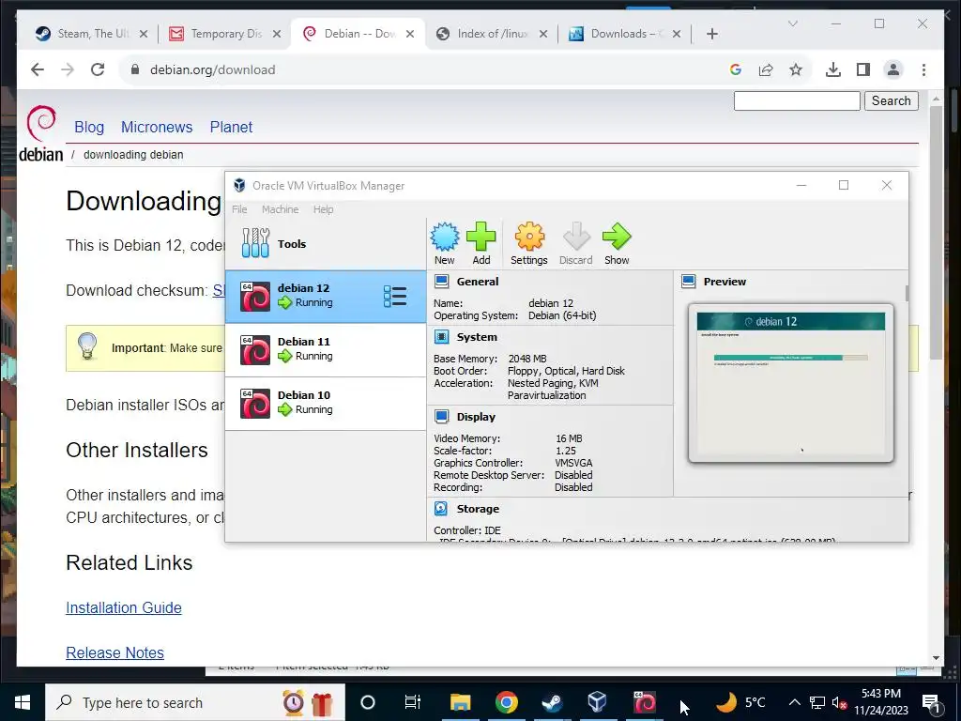Open Steam from the taskbar
961x721 pixels.
click(552, 702)
